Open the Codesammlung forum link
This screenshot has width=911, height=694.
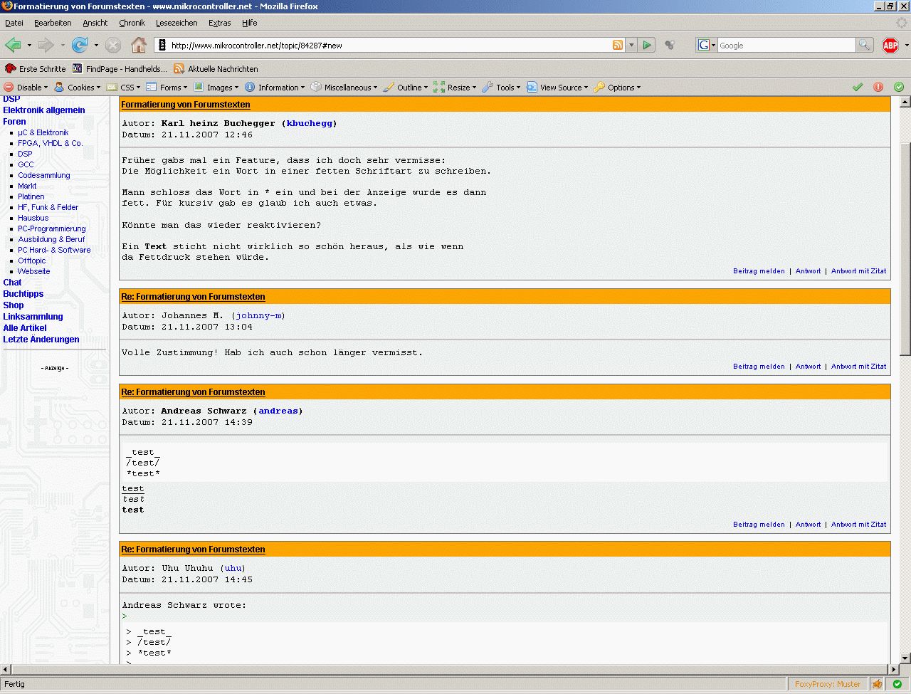click(x=44, y=175)
